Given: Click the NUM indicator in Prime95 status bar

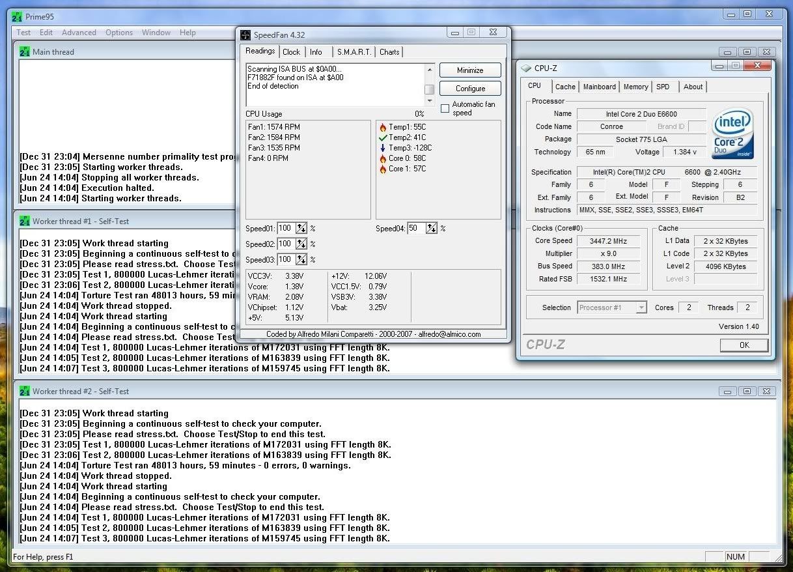Looking at the screenshot, I should [x=736, y=556].
